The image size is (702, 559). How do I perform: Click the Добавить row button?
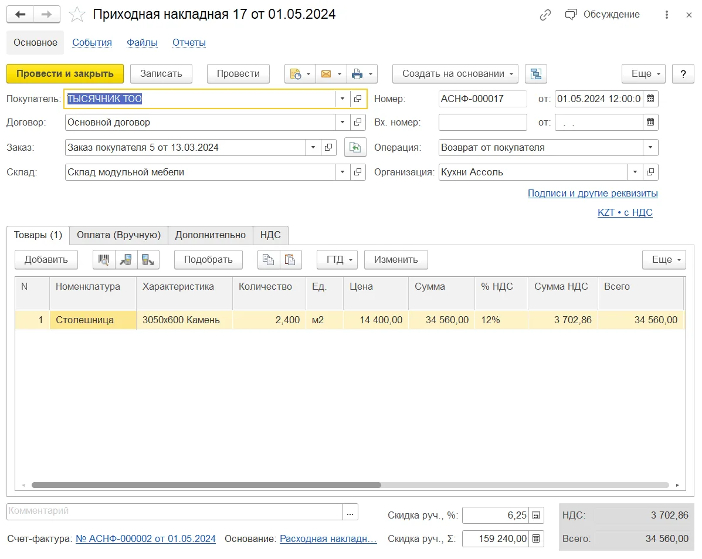tap(46, 260)
